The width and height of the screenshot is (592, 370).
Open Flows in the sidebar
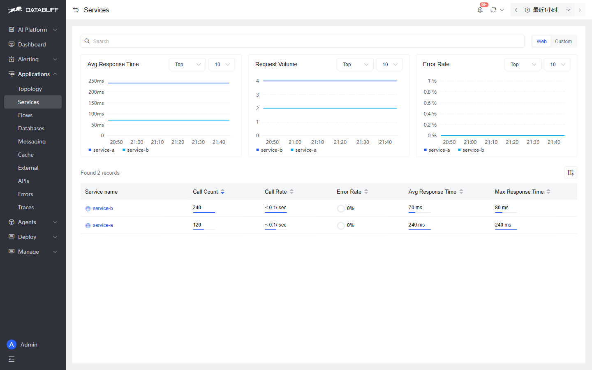tap(33, 115)
